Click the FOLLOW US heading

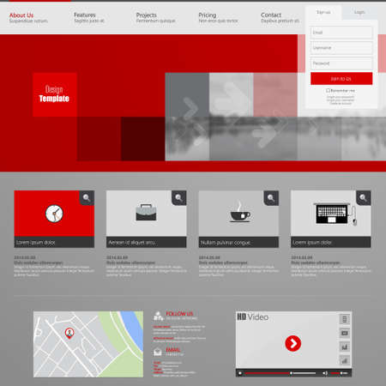click(179, 314)
